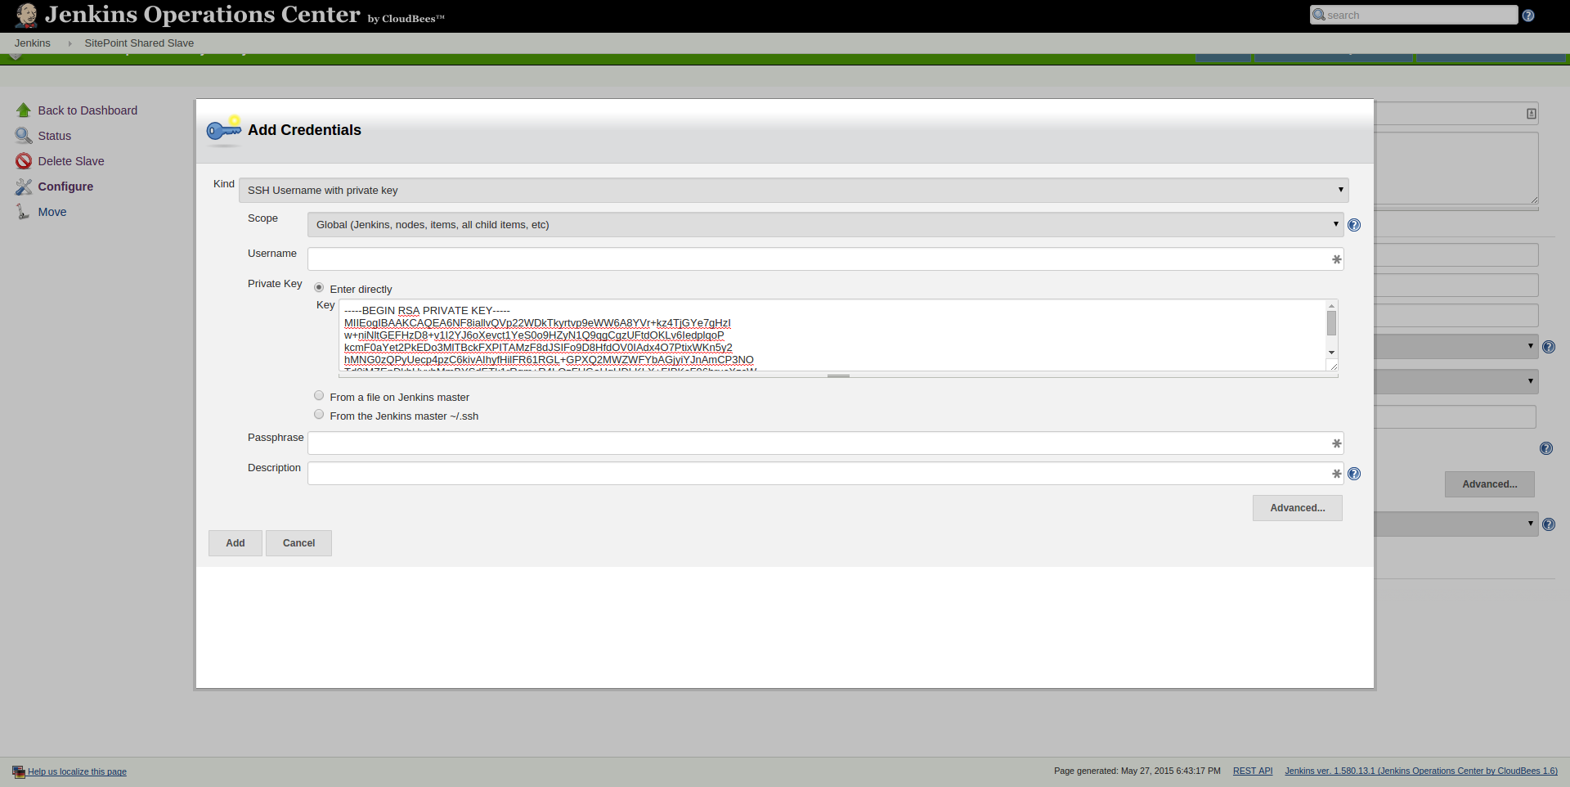Click the Jenkins butler logo icon
The height and width of the screenshot is (787, 1570).
[26, 15]
